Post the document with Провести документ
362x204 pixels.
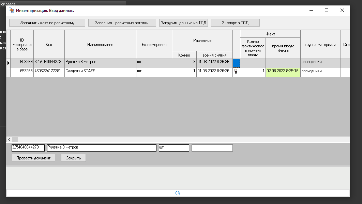pyautogui.click(x=33, y=158)
